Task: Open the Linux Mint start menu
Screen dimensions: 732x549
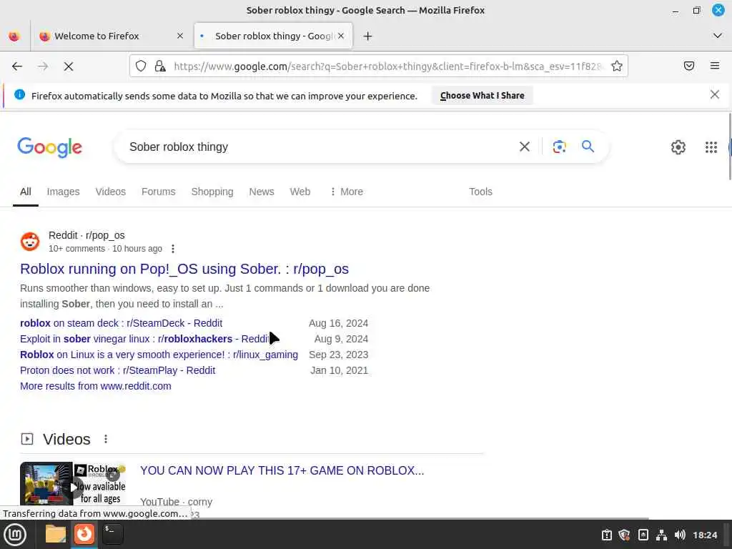Action: click(15, 535)
